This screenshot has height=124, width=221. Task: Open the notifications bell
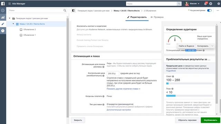click(x=205, y=3)
